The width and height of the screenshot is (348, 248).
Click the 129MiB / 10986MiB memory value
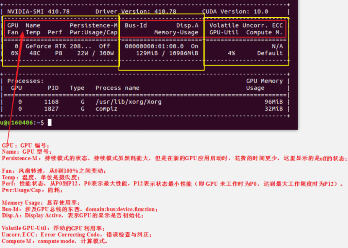point(167,53)
